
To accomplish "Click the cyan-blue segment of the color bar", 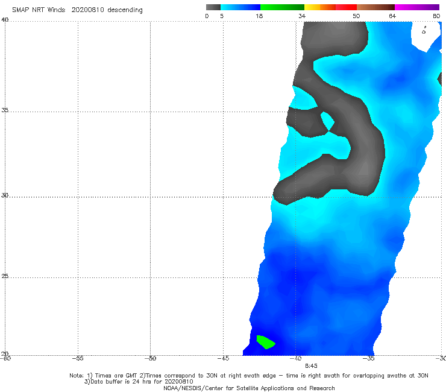I will 240,7.
